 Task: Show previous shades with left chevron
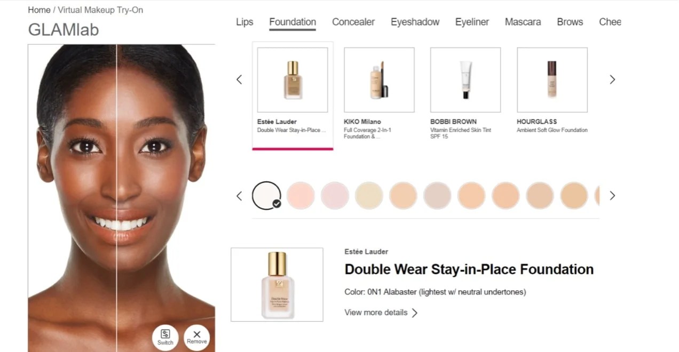click(x=239, y=196)
